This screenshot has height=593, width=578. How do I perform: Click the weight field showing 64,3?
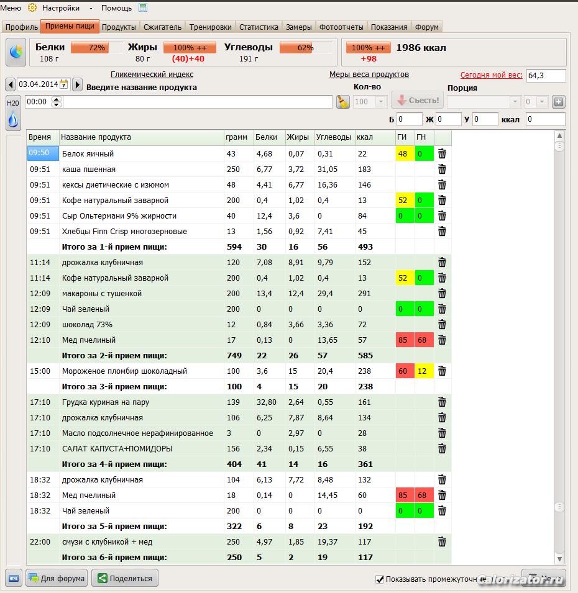click(546, 75)
